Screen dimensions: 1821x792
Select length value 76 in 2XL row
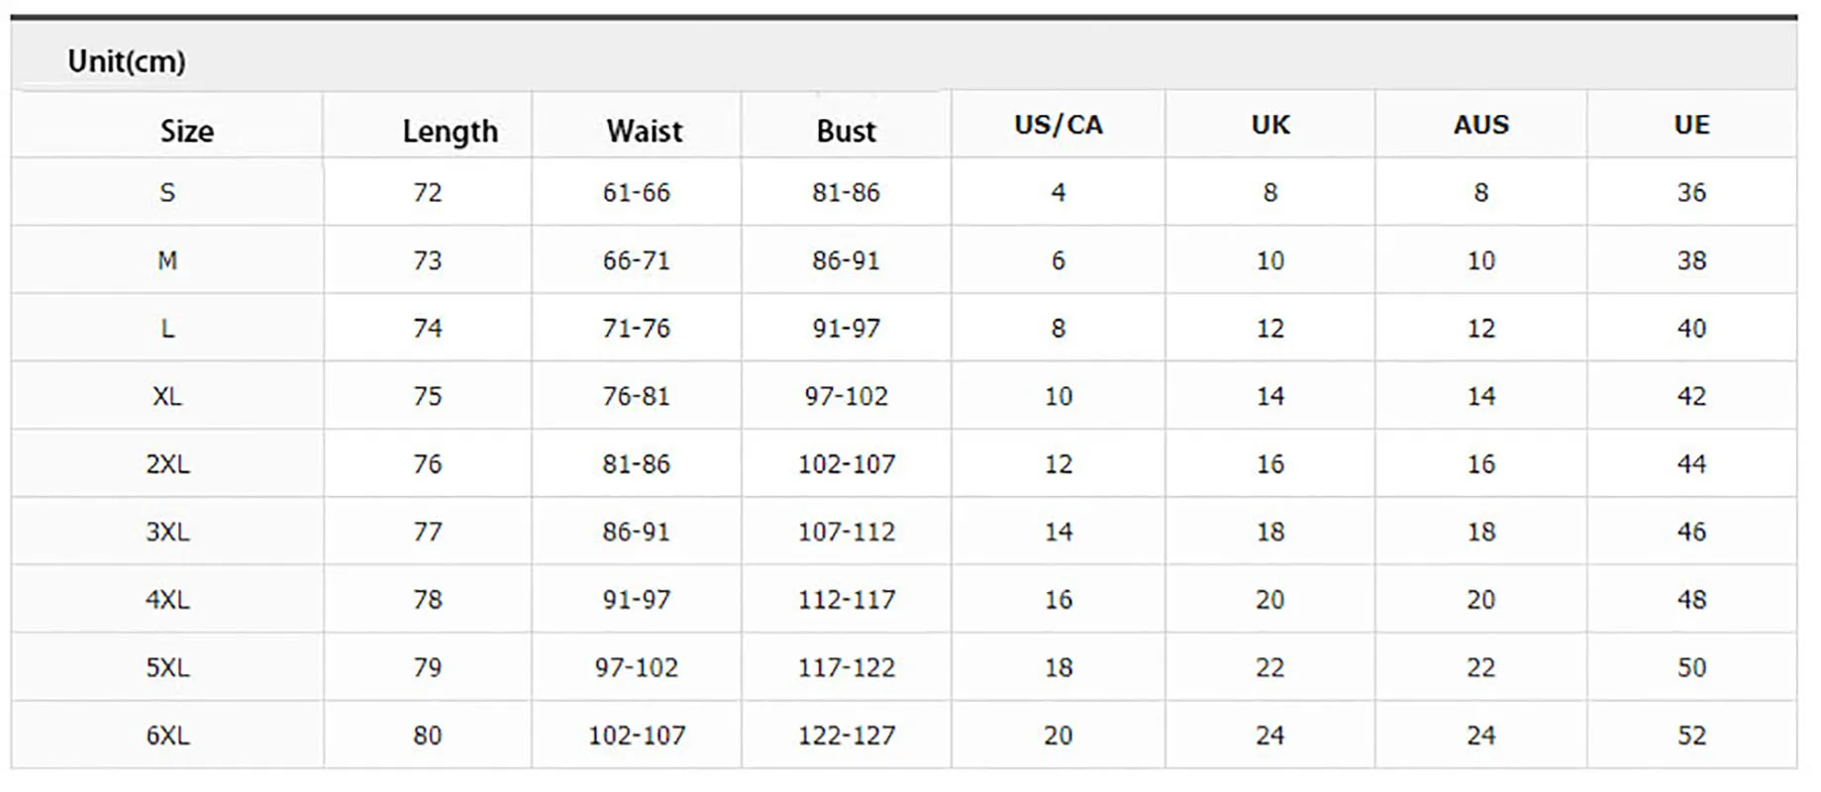[x=427, y=464]
